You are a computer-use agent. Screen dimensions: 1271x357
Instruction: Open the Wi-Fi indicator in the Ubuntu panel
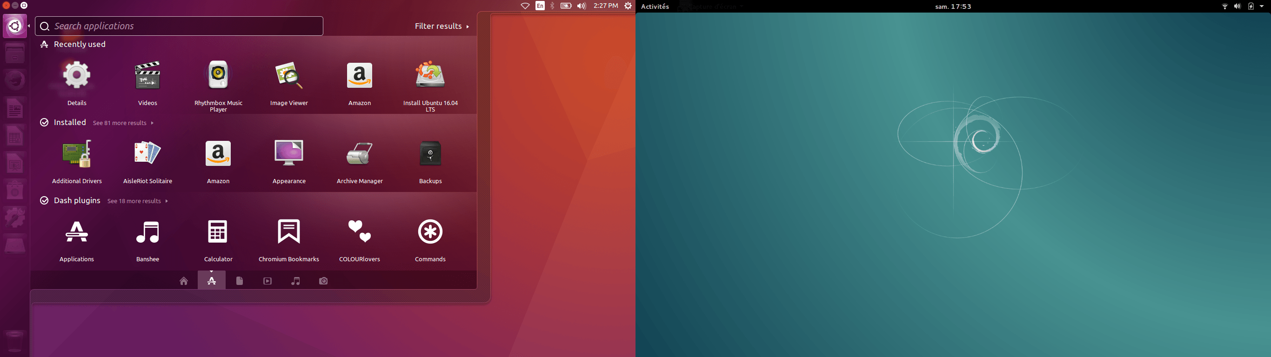coord(525,6)
